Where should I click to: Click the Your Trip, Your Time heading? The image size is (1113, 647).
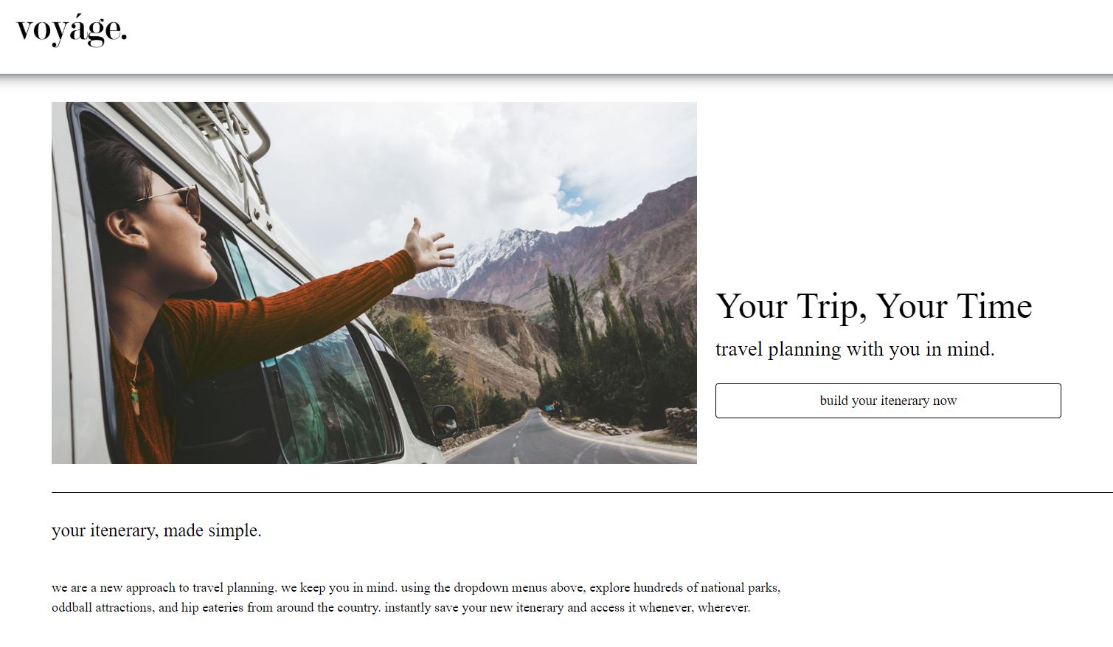874,306
